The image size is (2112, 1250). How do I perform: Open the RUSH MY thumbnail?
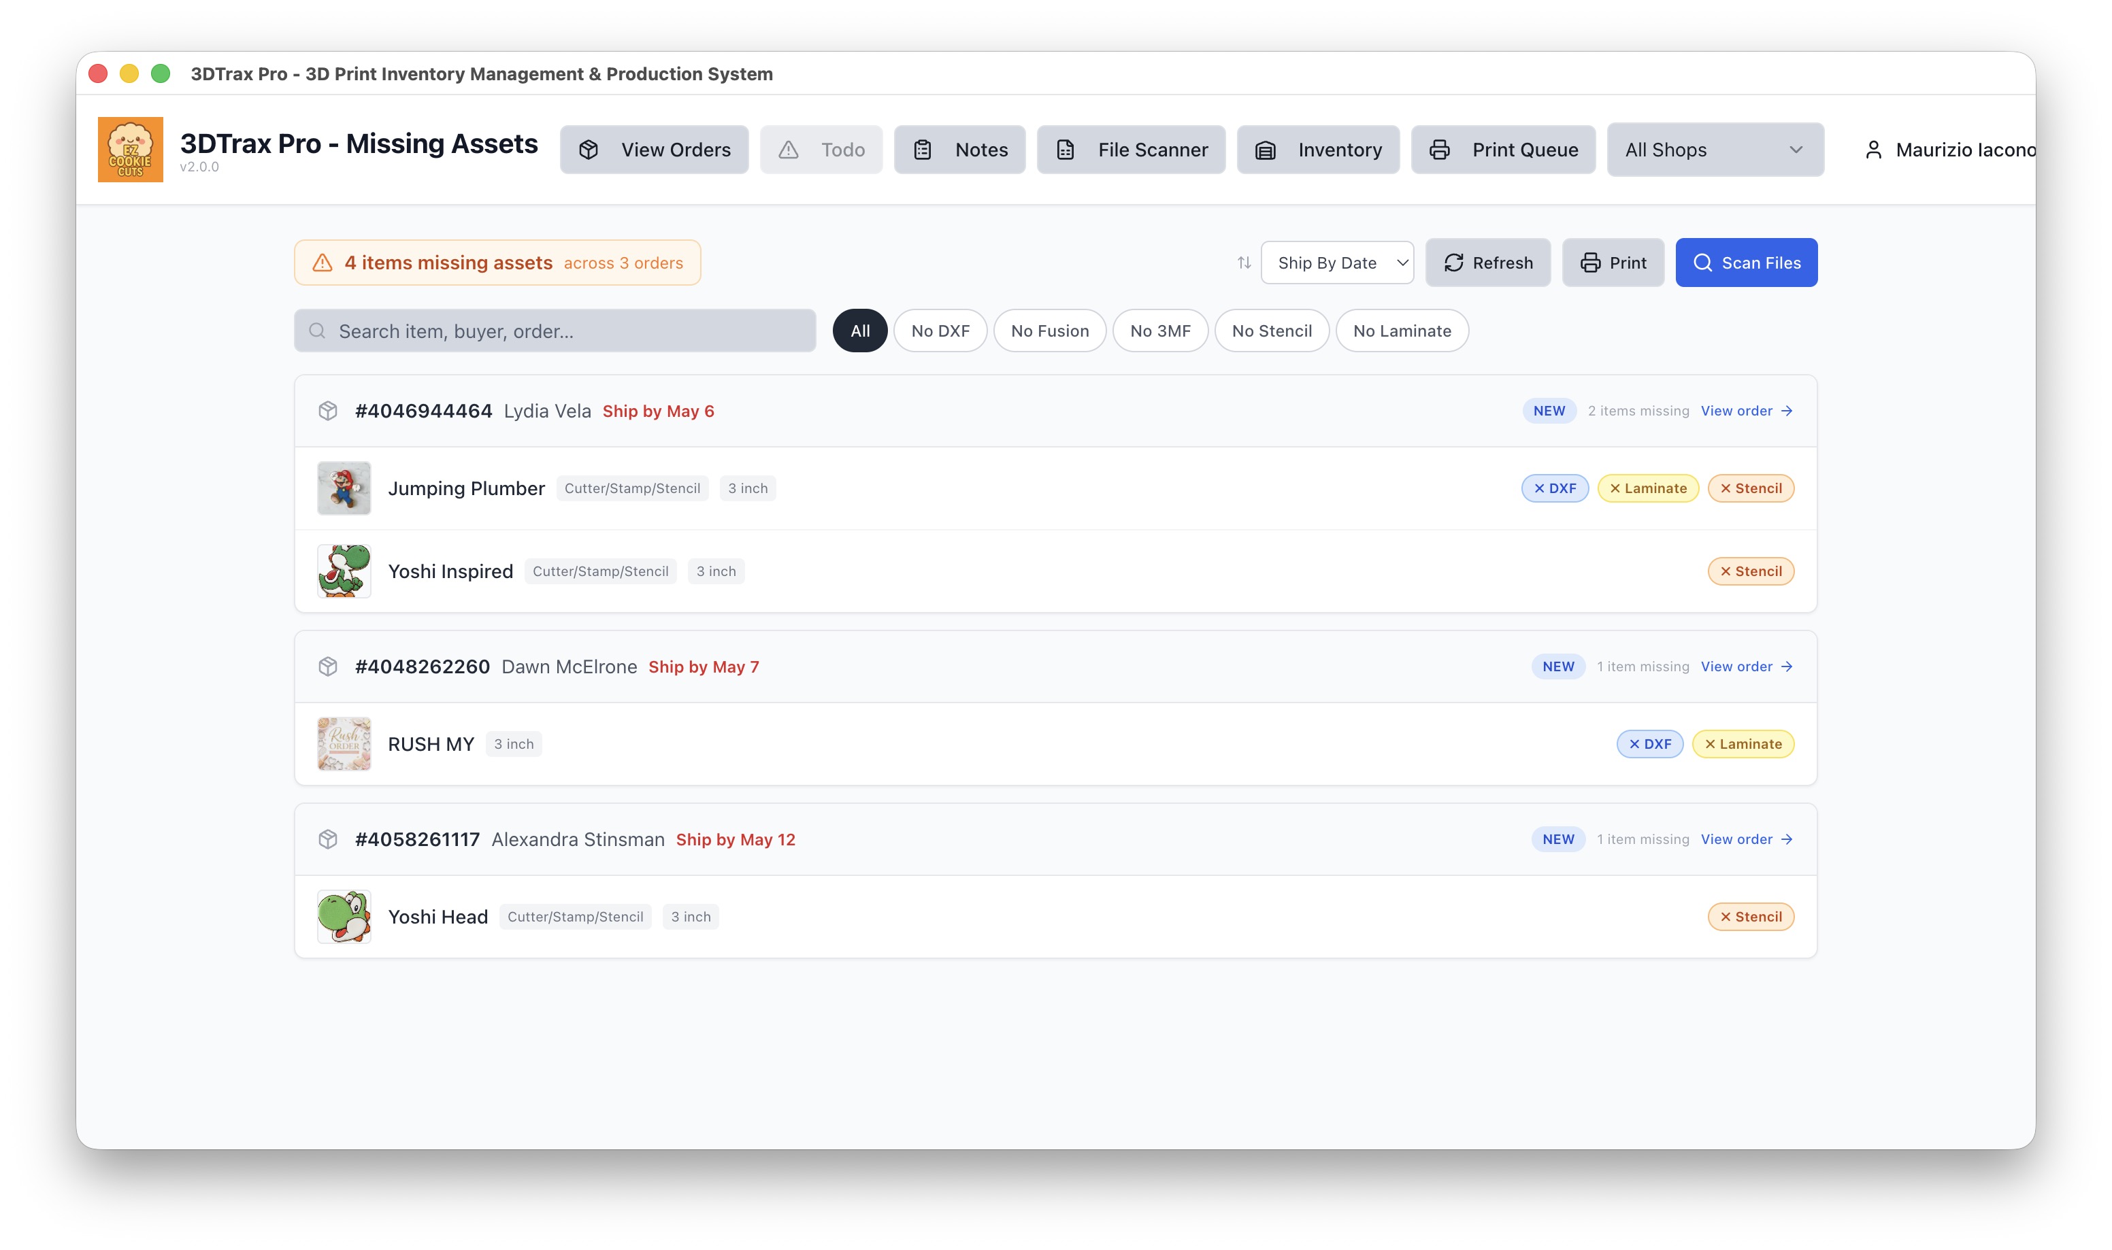tap(344, 744)
